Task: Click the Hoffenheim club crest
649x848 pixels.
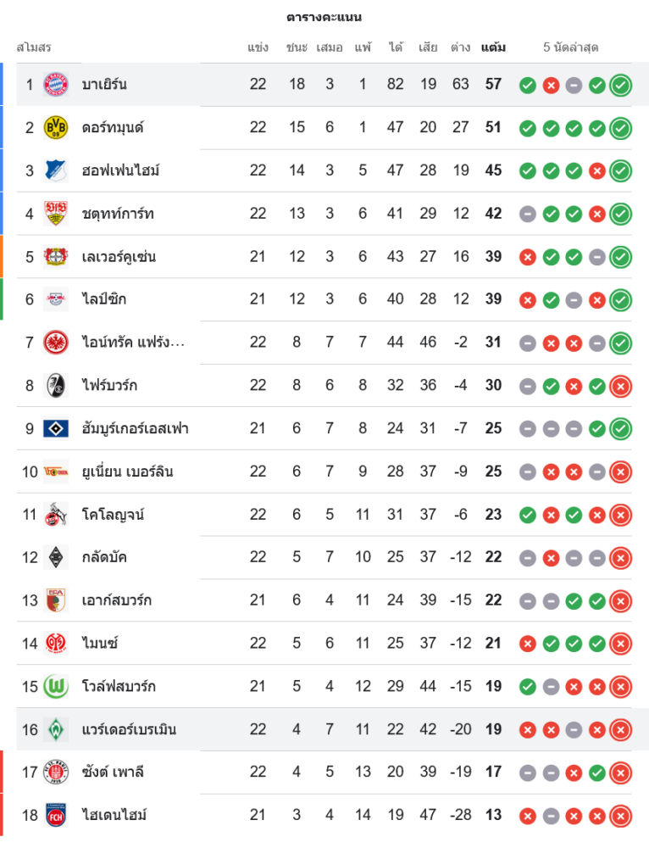Action: coord(56,170)
